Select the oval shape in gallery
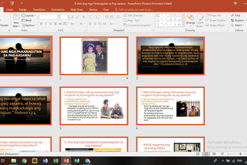 pos(175,16)
